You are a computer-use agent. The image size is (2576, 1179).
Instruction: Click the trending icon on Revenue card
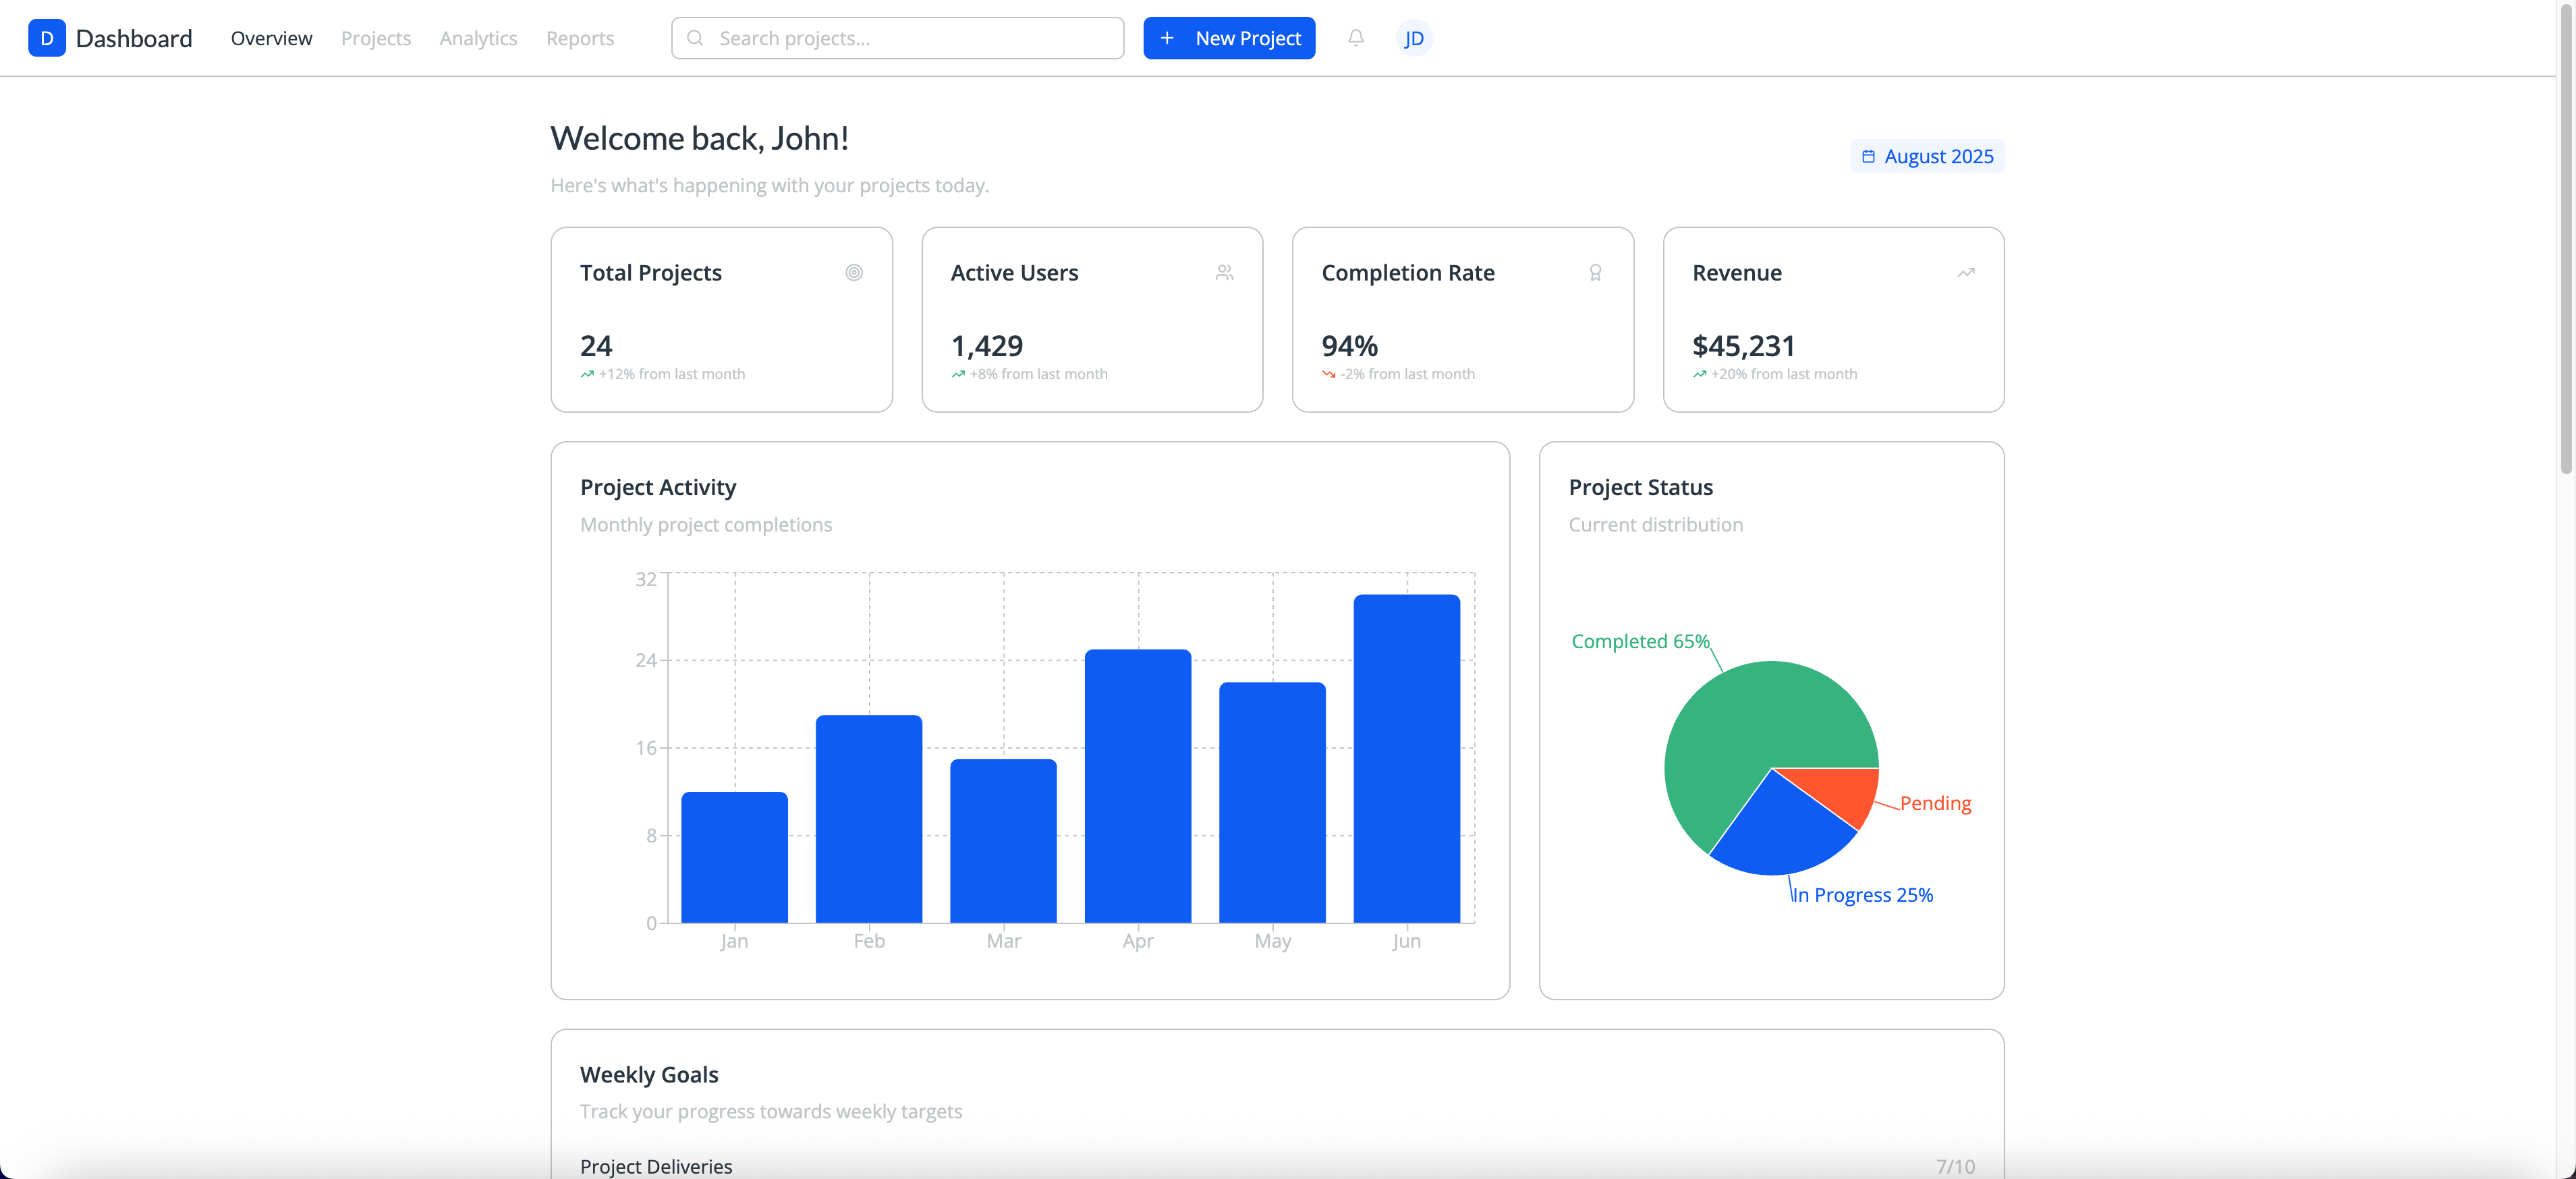(1965, 273)
